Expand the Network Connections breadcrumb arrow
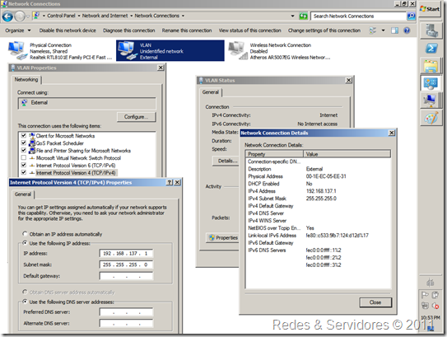This screenshot has width=447, height=337. click(183, 16)
